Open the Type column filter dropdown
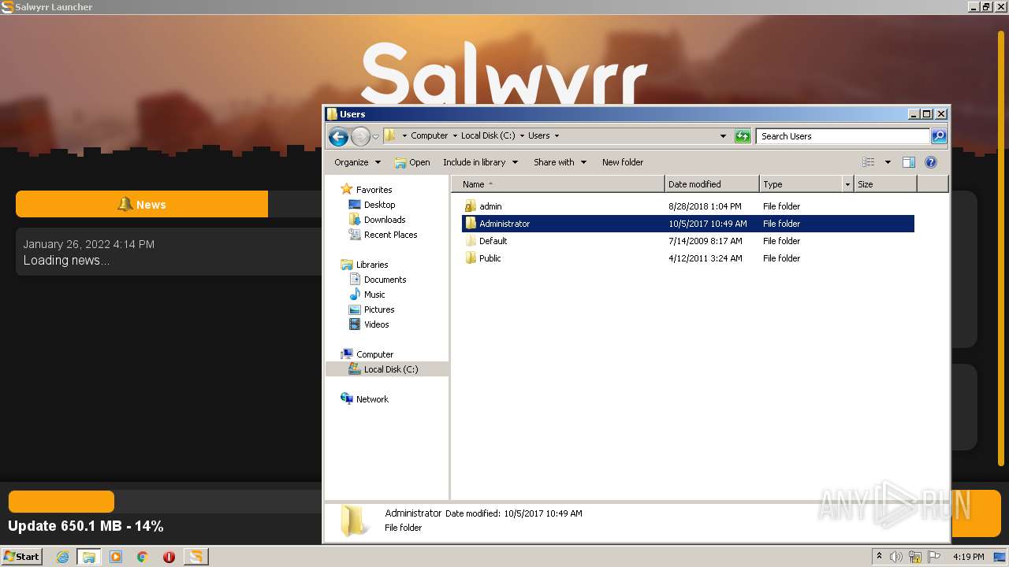Screen dimensions: 1009x567 tap(848, 184)
